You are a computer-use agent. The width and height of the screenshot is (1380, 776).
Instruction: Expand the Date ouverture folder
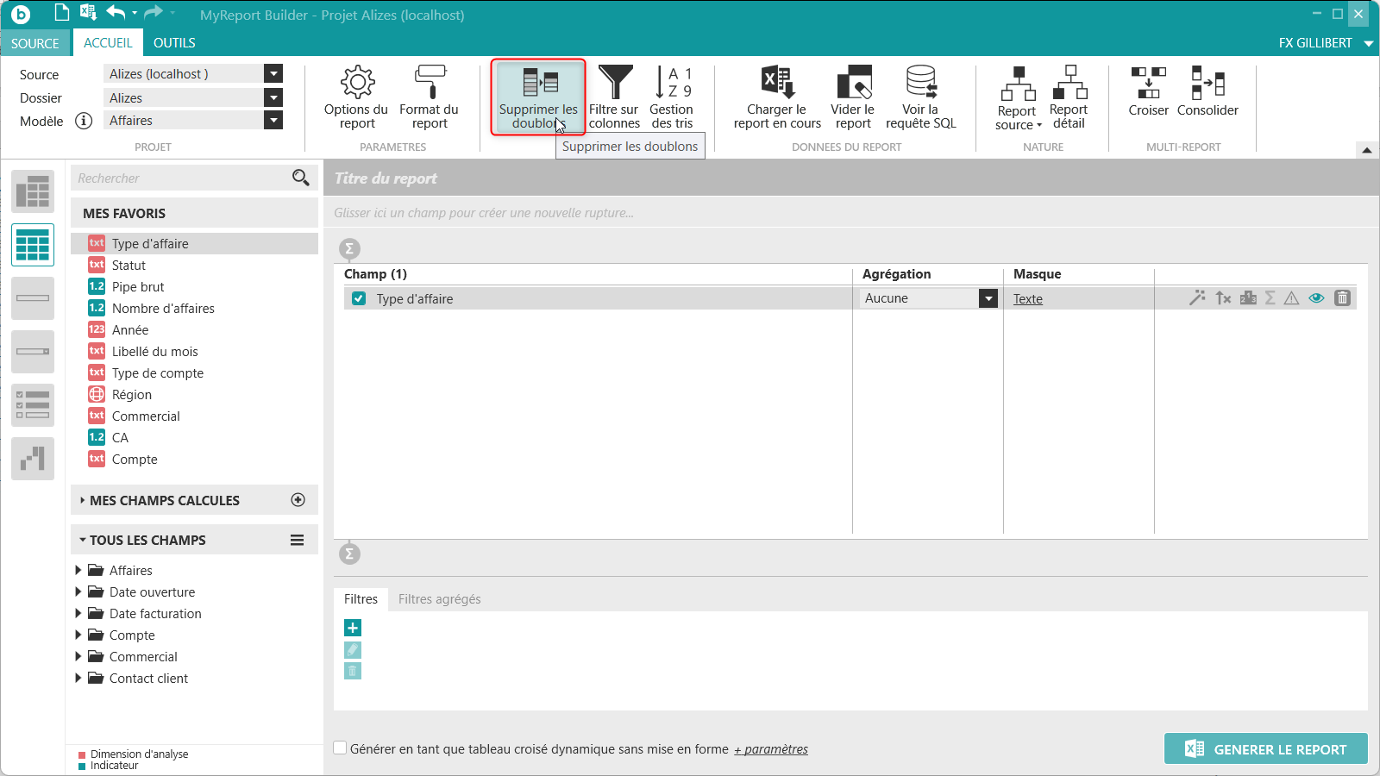click(78, 591)
